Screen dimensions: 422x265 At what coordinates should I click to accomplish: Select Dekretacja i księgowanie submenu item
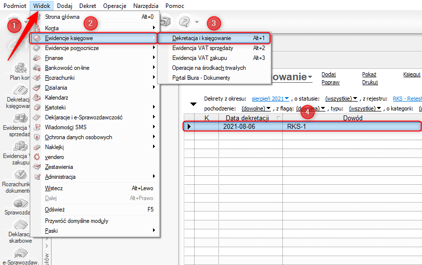click(214, 38)
